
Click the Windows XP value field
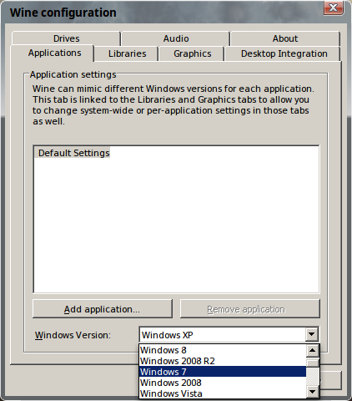coord(222,334)
